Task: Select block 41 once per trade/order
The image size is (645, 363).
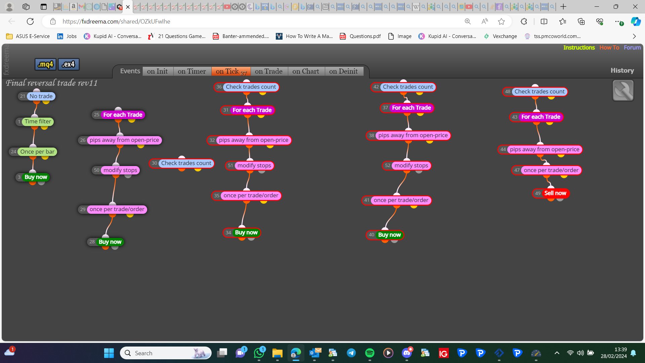Action: pos(397,200)
